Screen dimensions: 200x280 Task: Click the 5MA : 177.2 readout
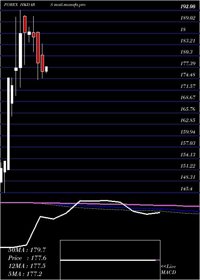[25, 274]
